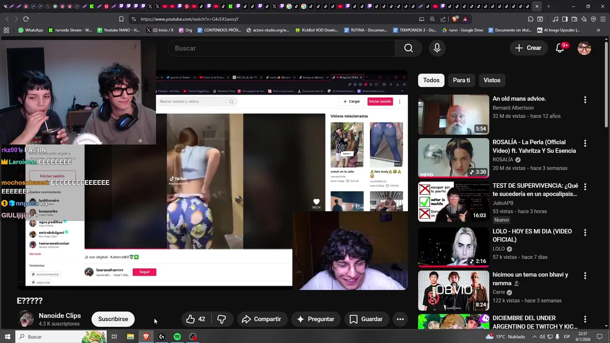Image resolution: width=610 pixels, height=343 pixels.
Task: Open Spotify from the taskbar
Action: pyautogui.click(x=177, y=337)
